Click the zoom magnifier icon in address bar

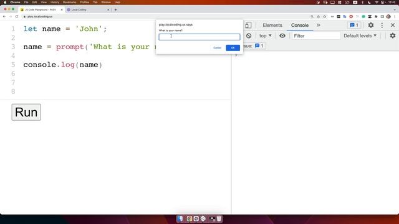[x=312, y=17]
